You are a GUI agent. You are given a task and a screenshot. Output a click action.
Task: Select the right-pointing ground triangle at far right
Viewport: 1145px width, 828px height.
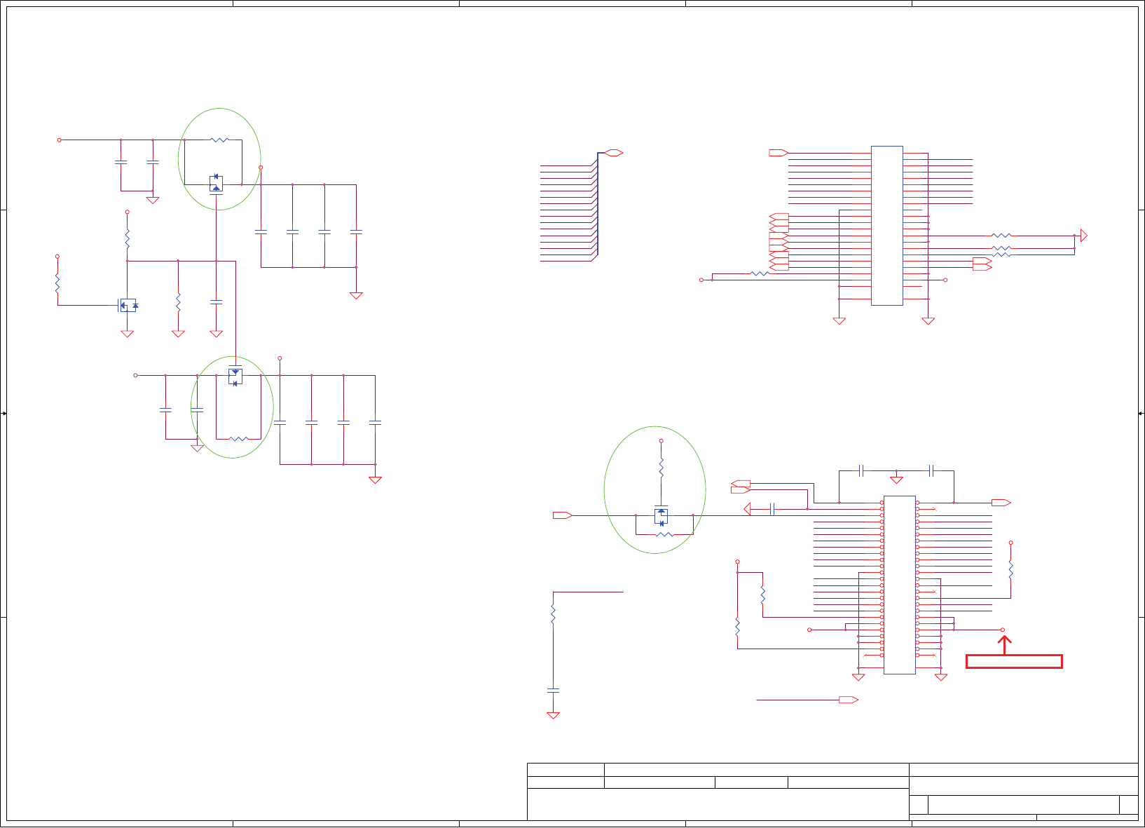tap(1084, 236)
